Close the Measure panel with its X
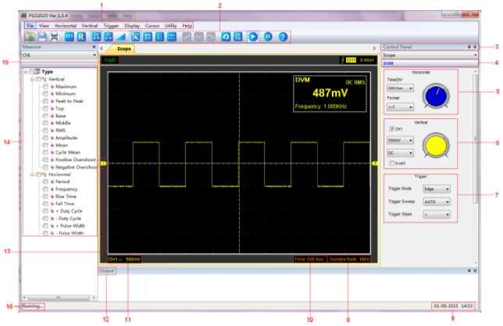 click(x=94, y=47)
